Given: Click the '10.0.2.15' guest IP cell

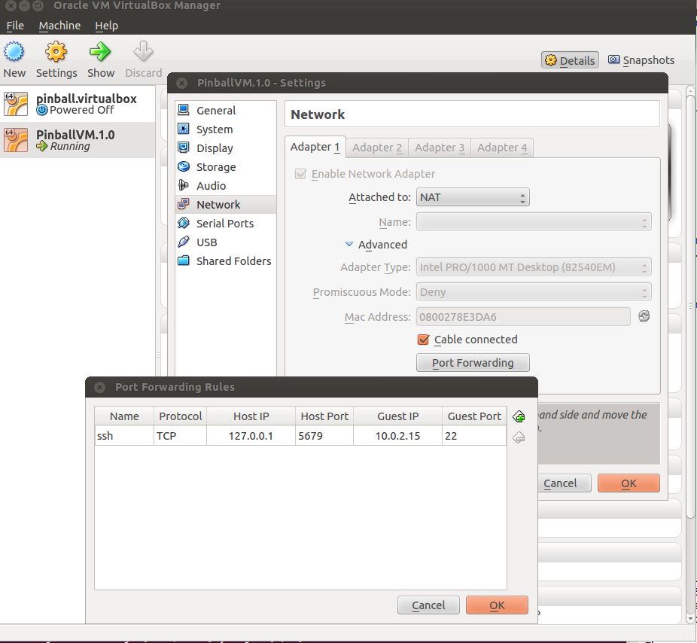Looking at the screenshot, I should click(x=398, y=436).
